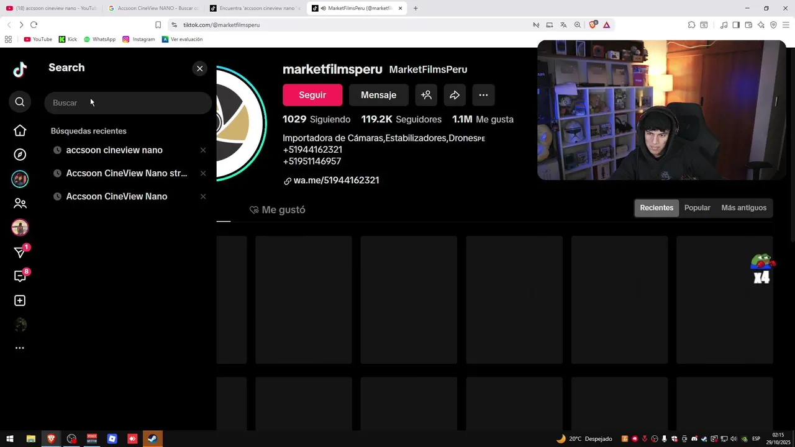Click the marketfilmsperu profile avatar
795x447 pixels.
(242, 123)
